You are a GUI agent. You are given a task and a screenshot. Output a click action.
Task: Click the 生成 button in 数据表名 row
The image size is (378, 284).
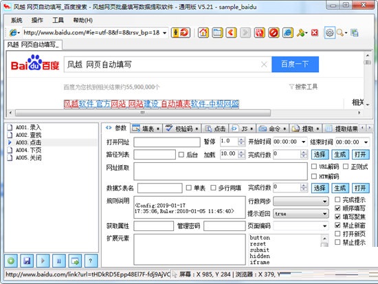[340, 188]
